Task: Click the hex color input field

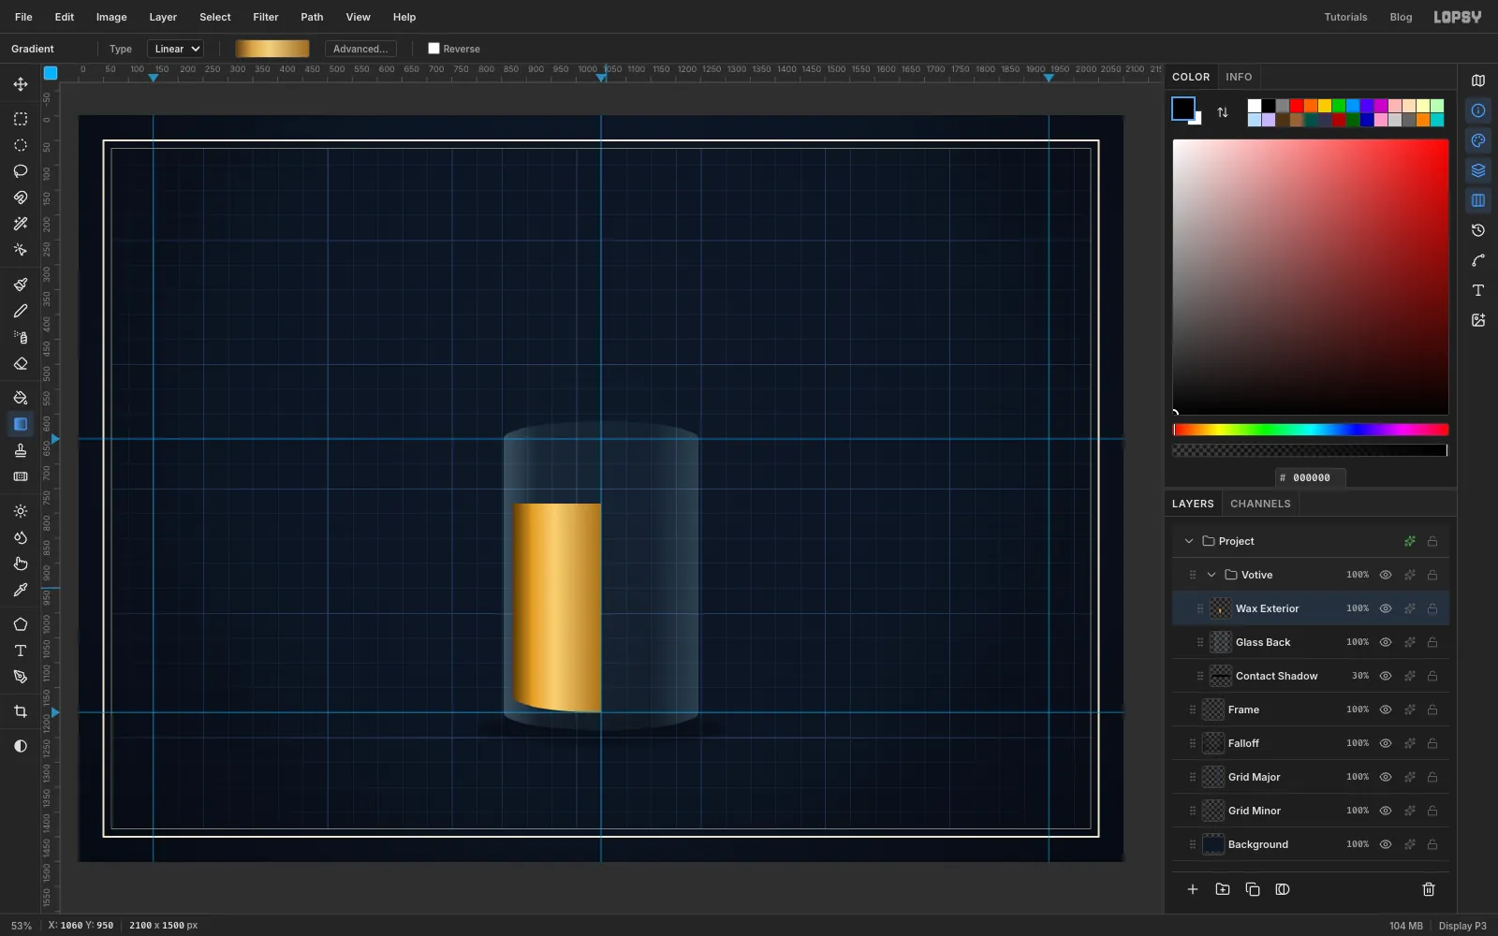Action: click(x=1311, y=477)
